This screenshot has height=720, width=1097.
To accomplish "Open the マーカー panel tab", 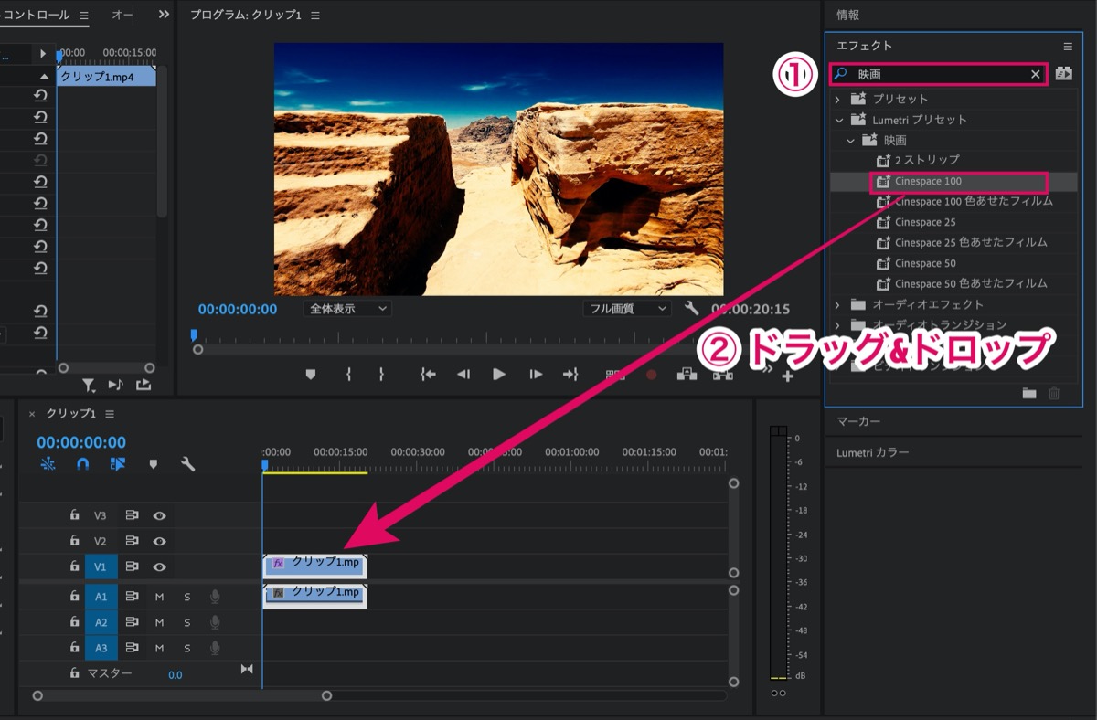I will click(858, 421).
